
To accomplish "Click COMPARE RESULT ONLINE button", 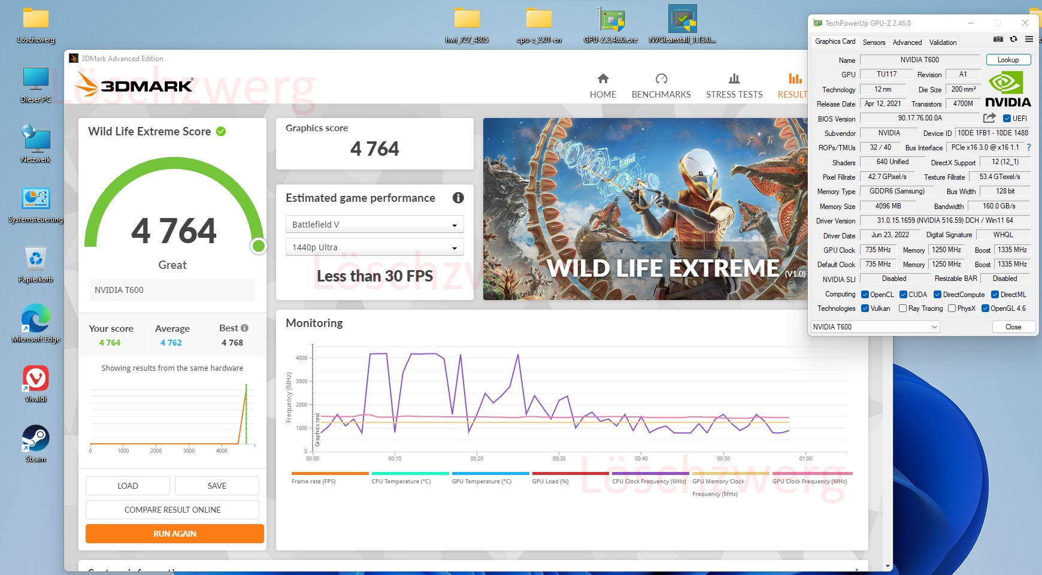I will pos(172,510).
